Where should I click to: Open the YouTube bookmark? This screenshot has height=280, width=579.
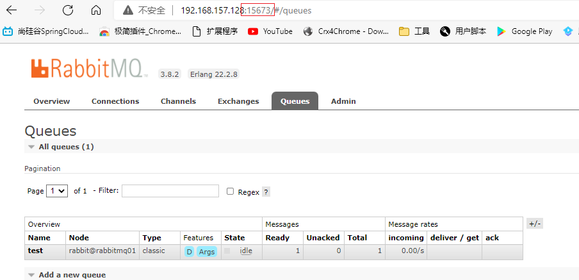pos(270,31)
